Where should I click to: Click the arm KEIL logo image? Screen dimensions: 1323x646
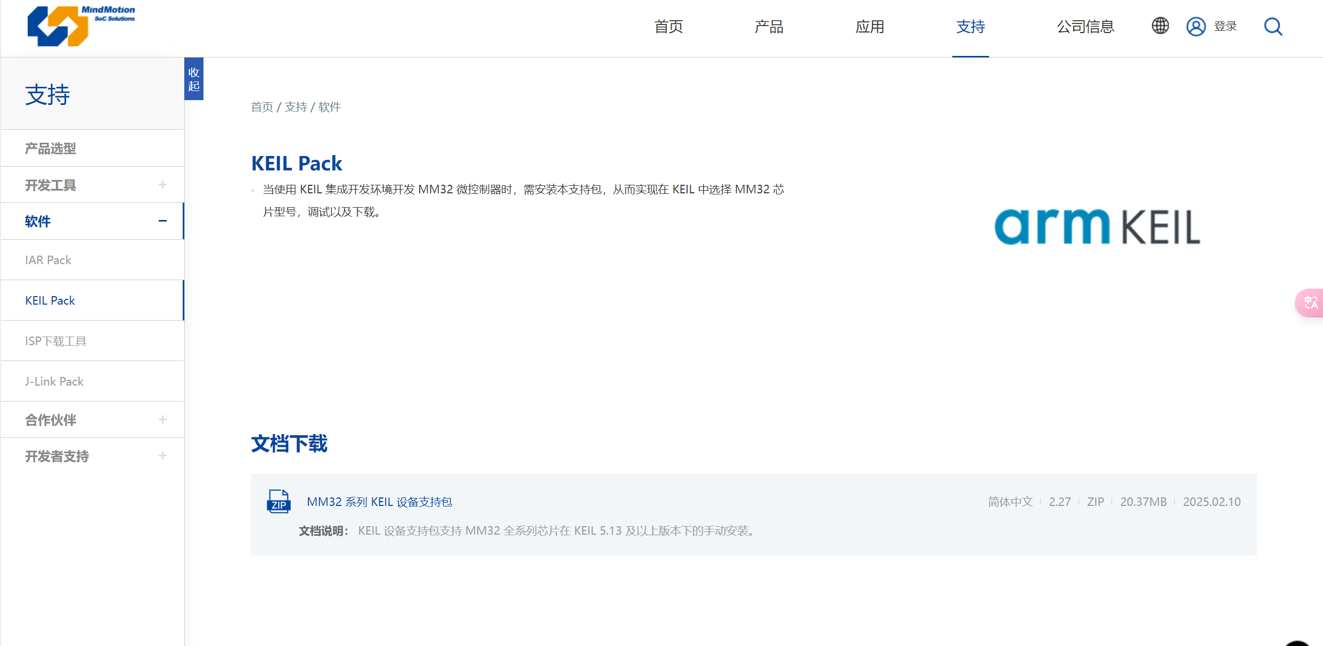click(1097, 227)
